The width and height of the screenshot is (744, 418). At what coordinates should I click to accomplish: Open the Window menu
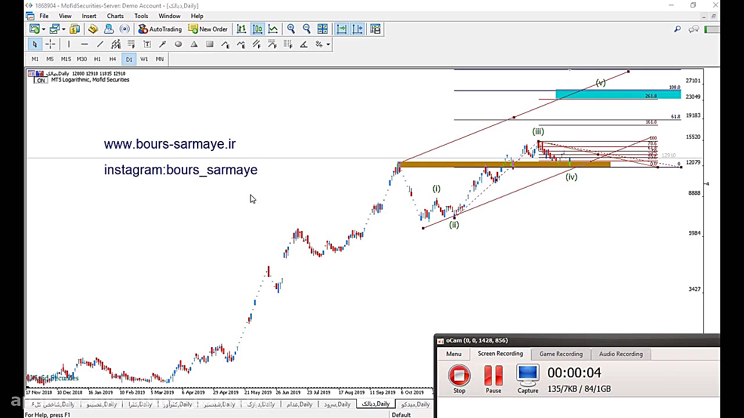[x=170, y=16]
